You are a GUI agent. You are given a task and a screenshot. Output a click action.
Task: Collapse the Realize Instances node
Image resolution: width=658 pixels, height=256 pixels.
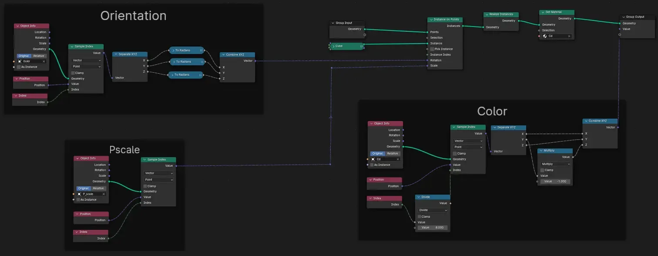487,14
